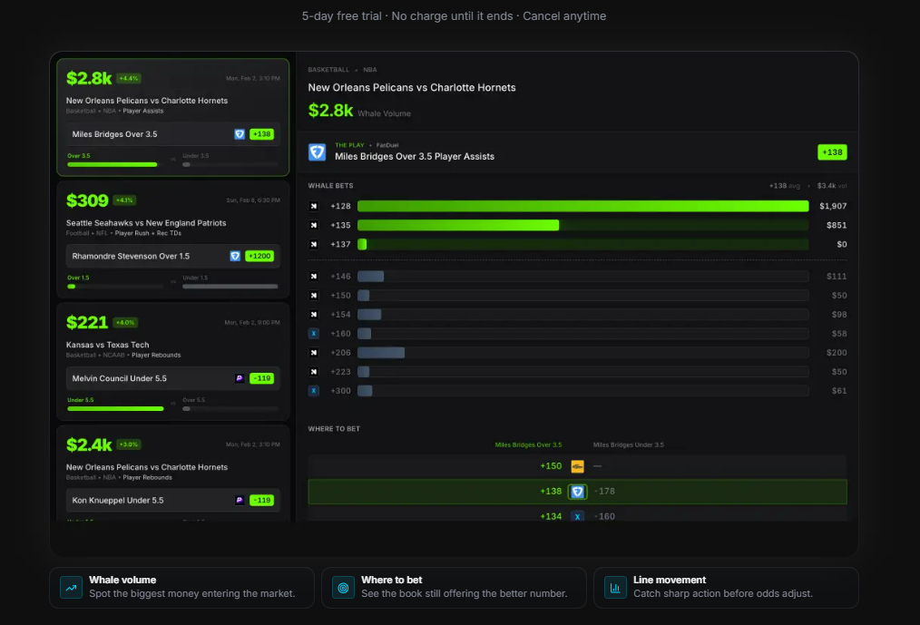
Task: Click the sportsbook icon for the +146 bet row
Action: point(314,277)
